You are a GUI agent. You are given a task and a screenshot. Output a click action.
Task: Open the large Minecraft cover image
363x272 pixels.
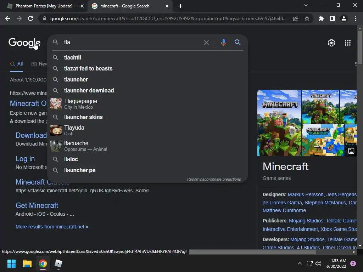(x=279, y=123)
